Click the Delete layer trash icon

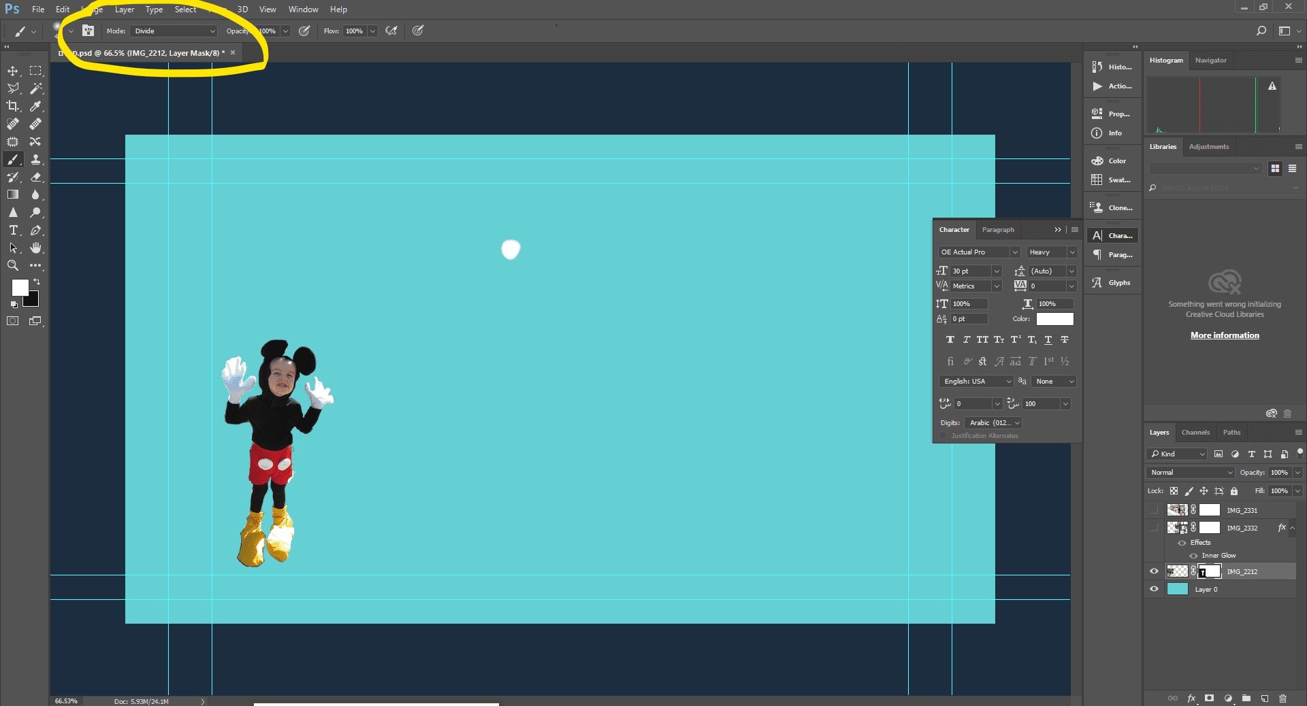[1283, 699]
